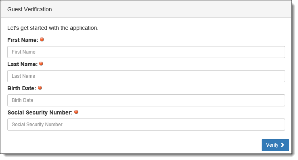Image resolution: width=298 pixels, height=160 pixels.
Task: Select the Birth Date input box
Action: pyautogui.click(x=146, y=100)
